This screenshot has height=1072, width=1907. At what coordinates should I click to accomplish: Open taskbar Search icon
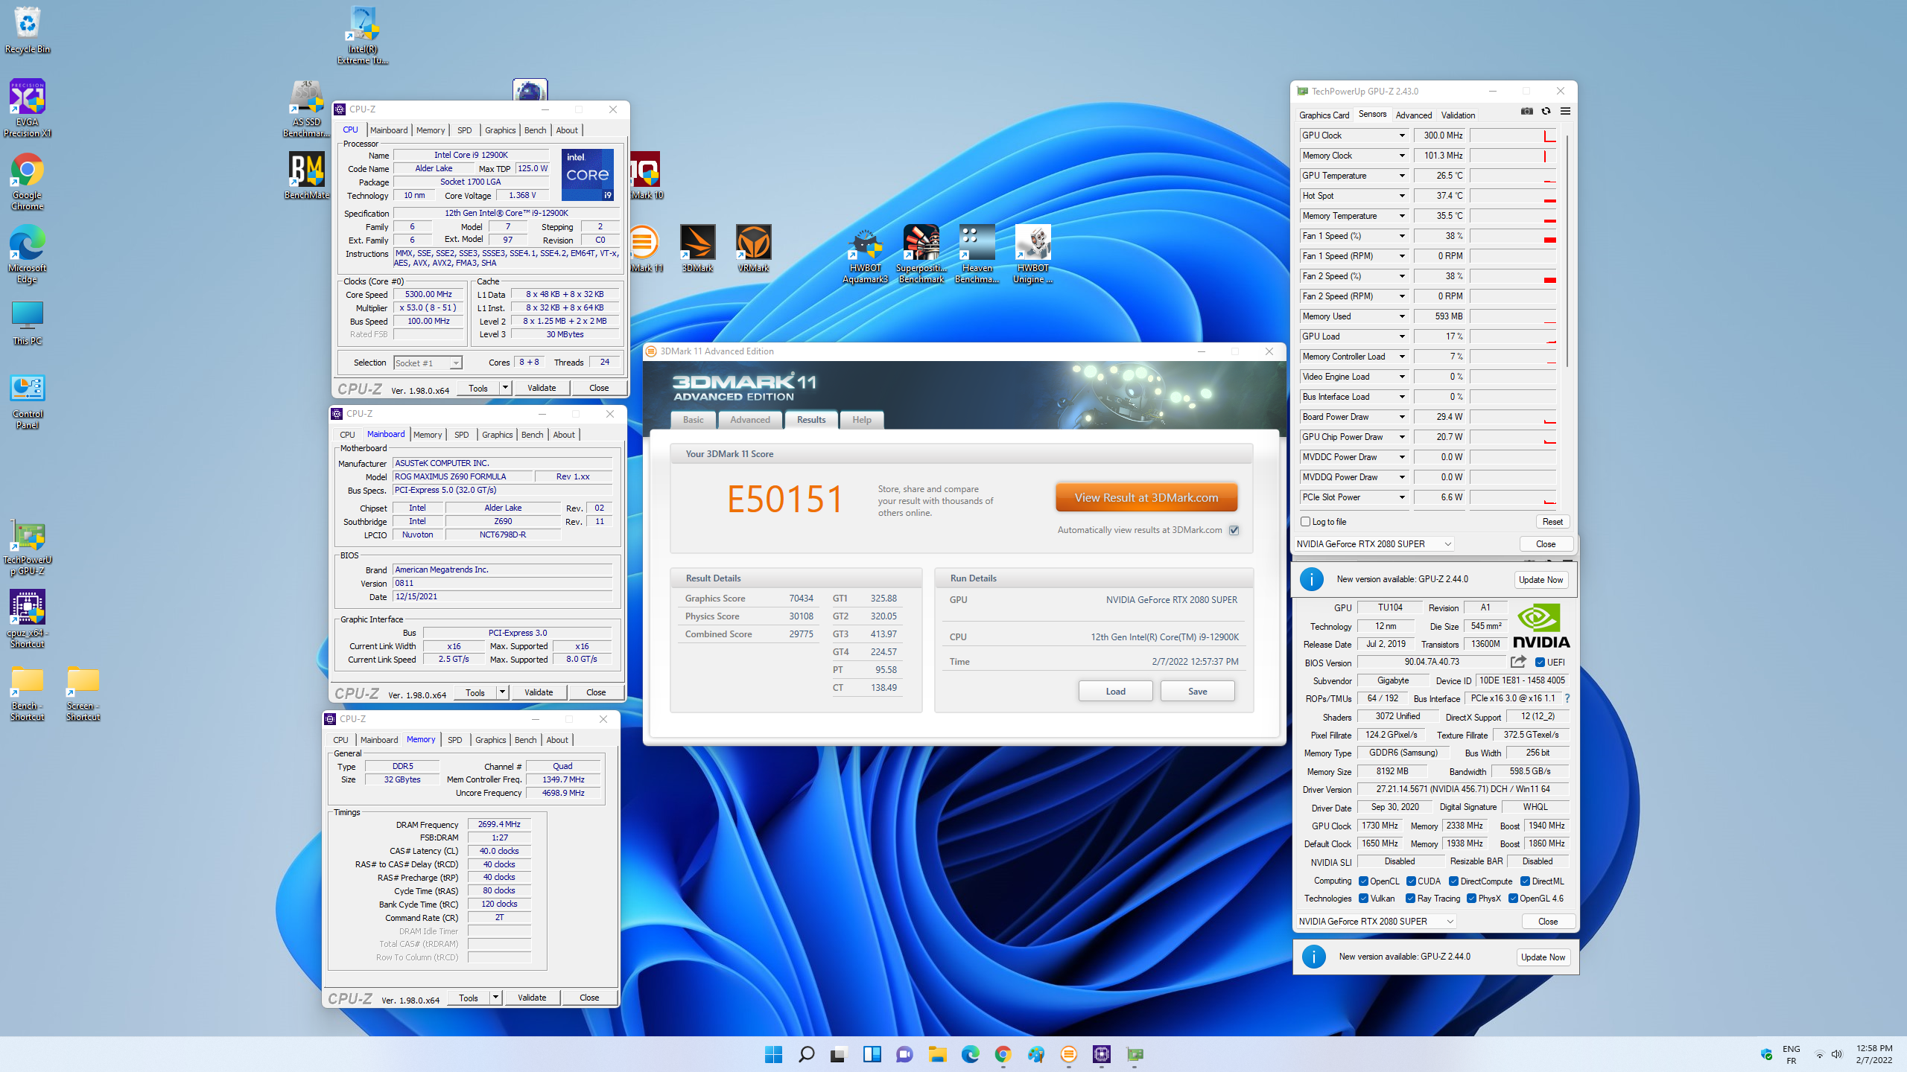click(806, 1054)
